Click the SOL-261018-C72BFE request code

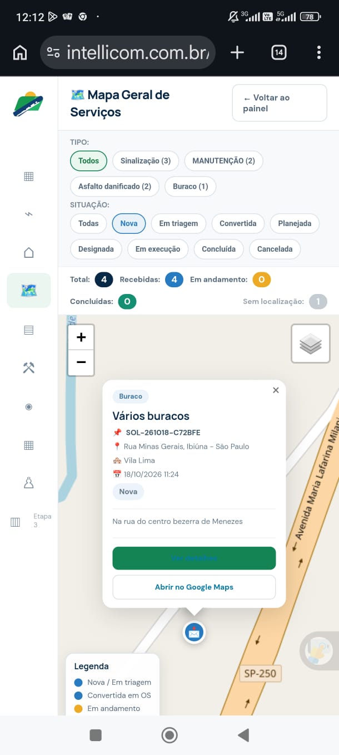(x=163, y=433)
